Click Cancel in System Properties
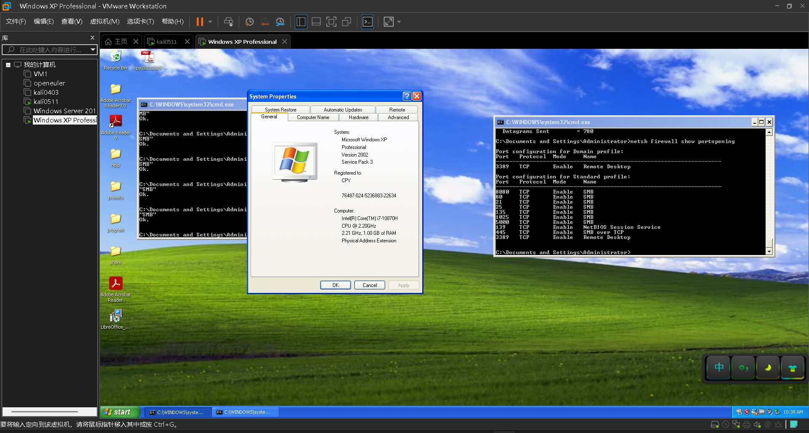 [370, 285]
